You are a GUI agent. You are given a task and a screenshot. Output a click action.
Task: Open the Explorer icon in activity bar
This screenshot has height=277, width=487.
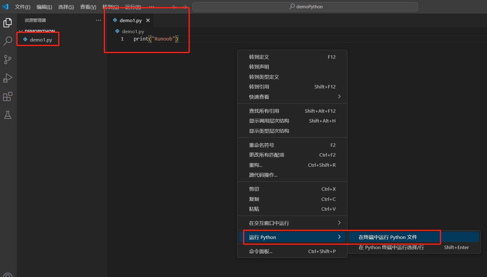(x=8, y=23)
